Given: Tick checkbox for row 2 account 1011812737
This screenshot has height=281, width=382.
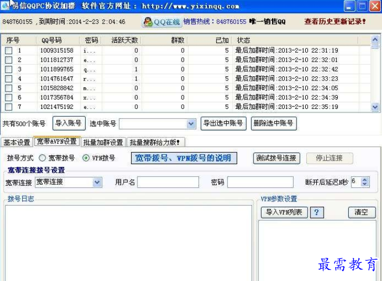Looking at the screenshot, I should pos(8,60).
